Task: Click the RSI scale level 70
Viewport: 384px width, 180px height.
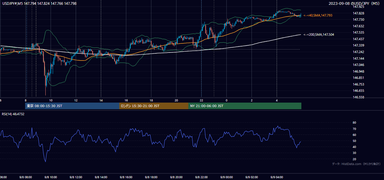Action: pos(354,129)
